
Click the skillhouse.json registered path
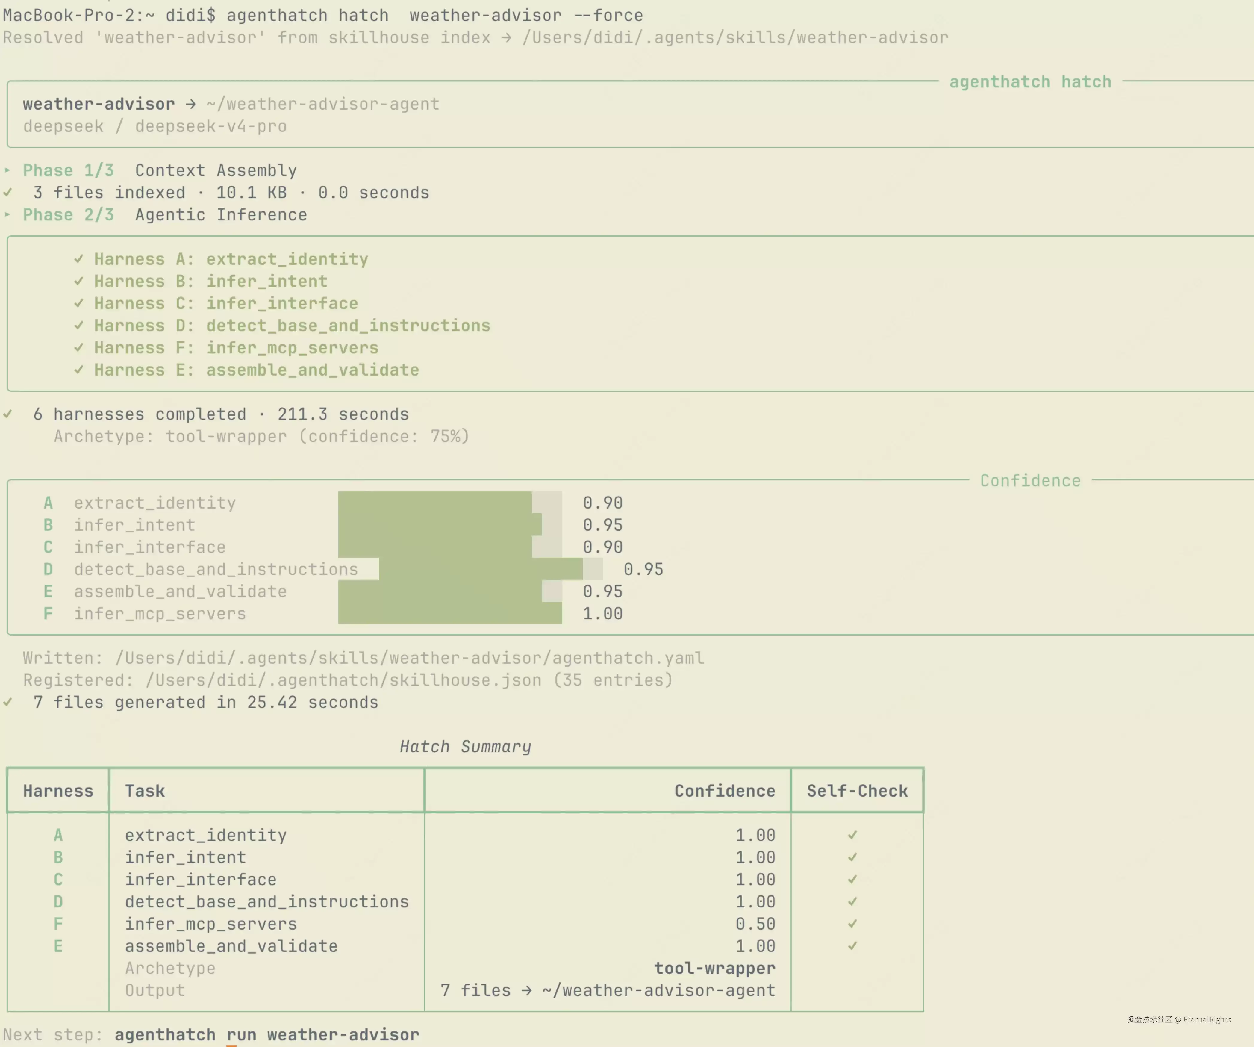[x=344, y=680]
